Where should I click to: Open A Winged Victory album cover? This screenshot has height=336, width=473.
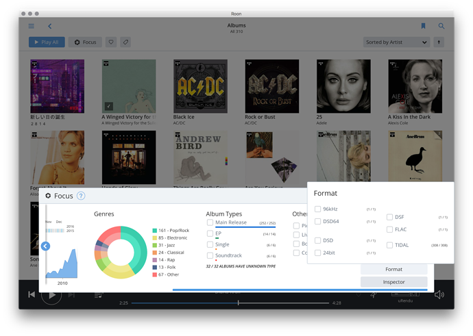click(129, 86)
